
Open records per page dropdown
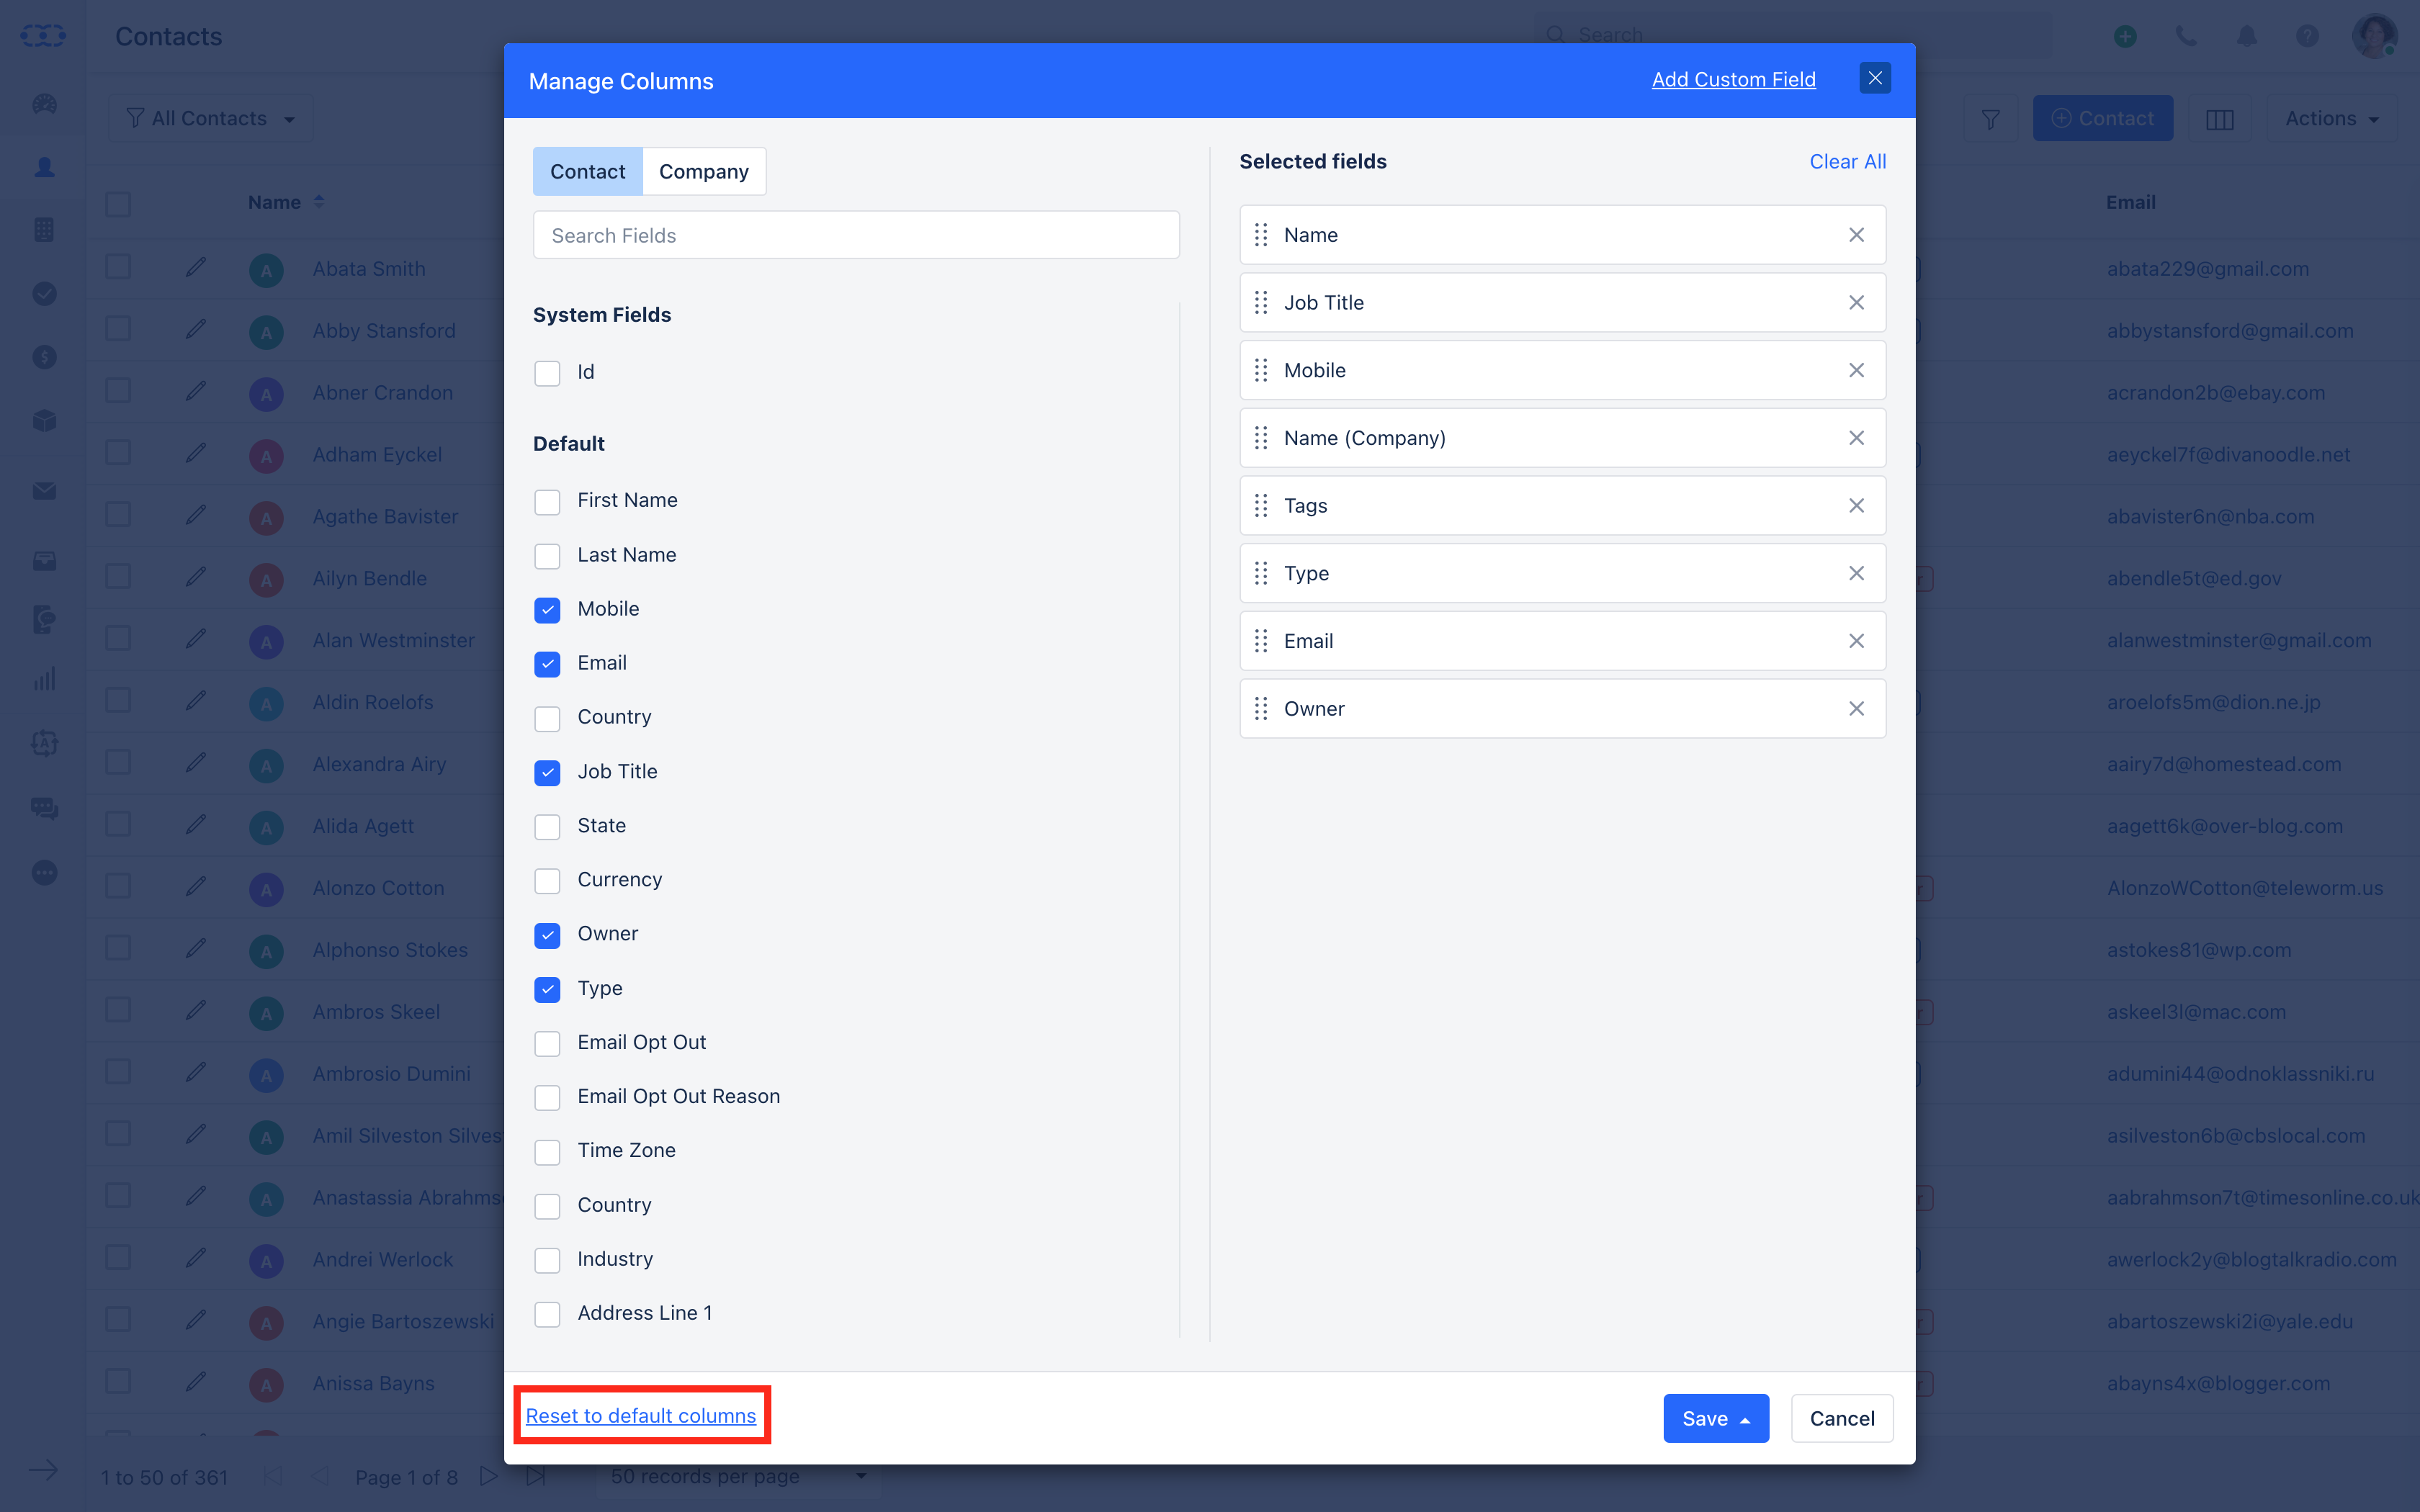(738, 1476)
